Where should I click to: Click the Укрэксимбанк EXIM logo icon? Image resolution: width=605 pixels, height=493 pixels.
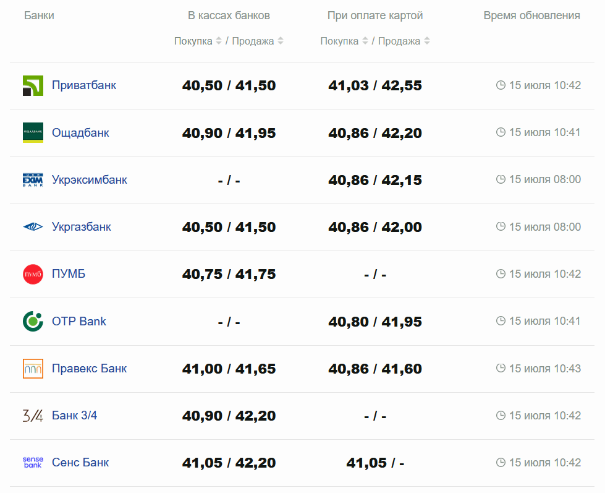point(33,180)
